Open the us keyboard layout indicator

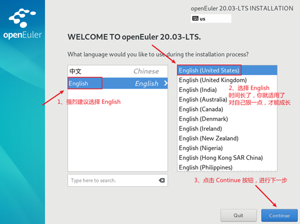(211, 18)
